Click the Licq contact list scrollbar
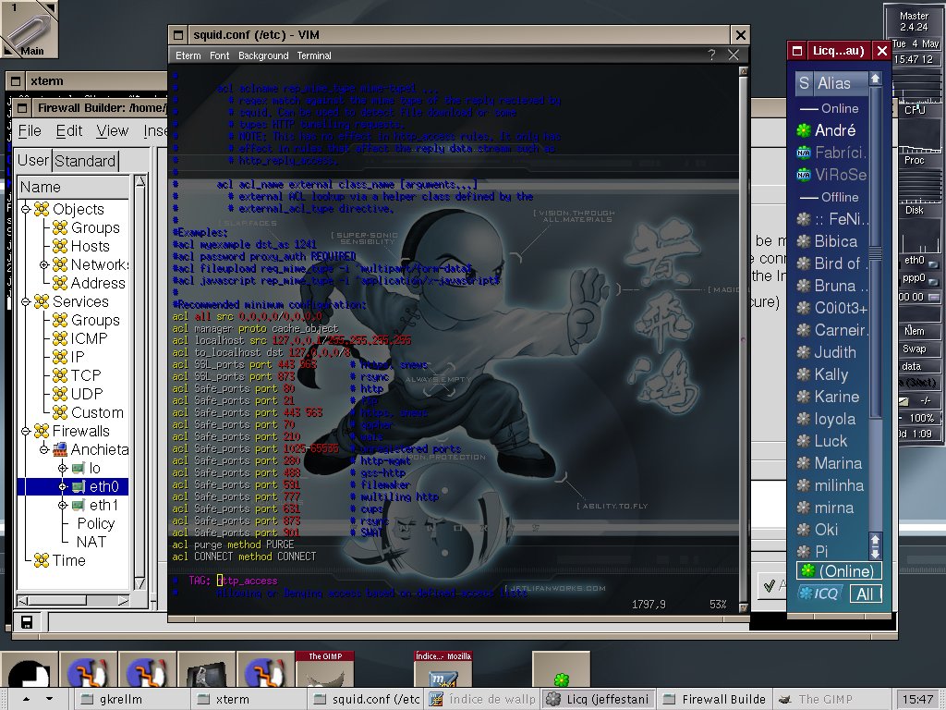Screen dimensions: 946x710 [875, 314]
